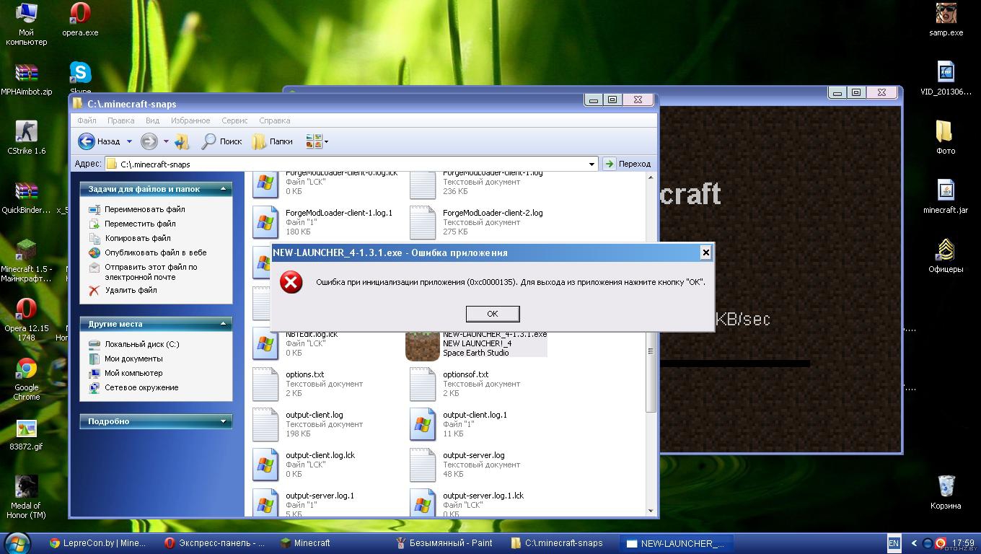Collapse Задачи для файлов и папок panel
The width and height of the screenshot is (981, 554).
click(223, 189)
